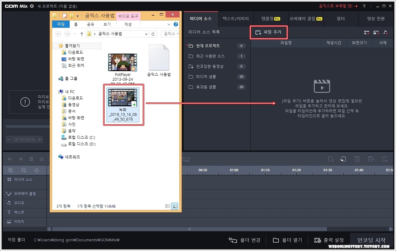This screenshot has height=251, width=396.
Task: Open Explorer address bar history dropdown
Action: pyautogui.click(x=146, y=34)
